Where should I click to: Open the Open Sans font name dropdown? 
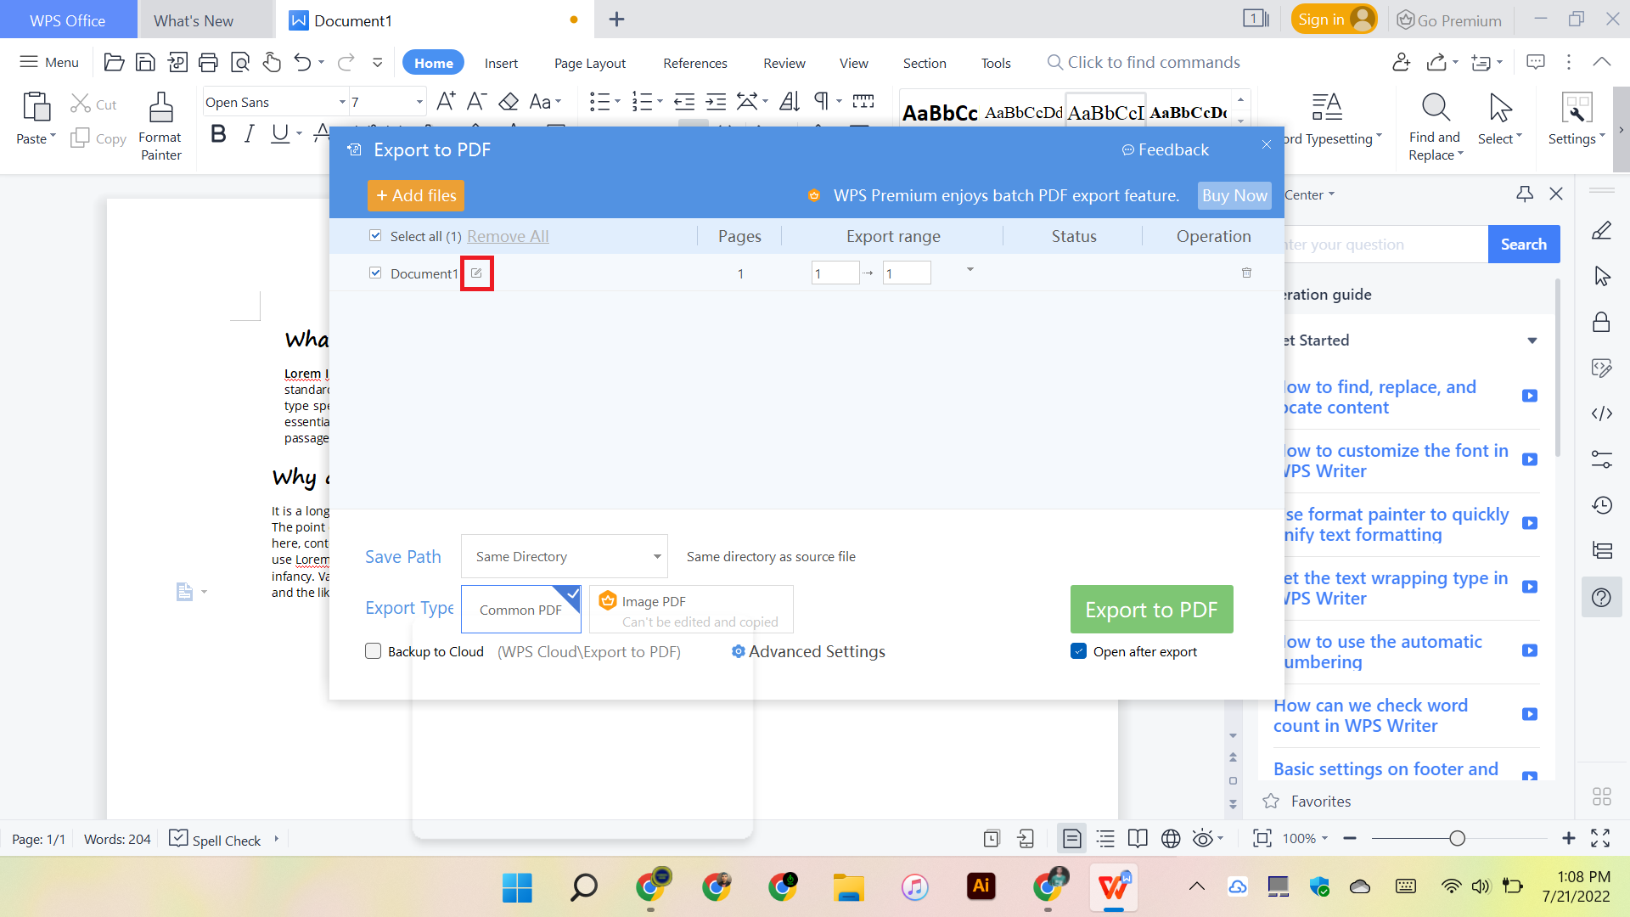click(342, 102)
